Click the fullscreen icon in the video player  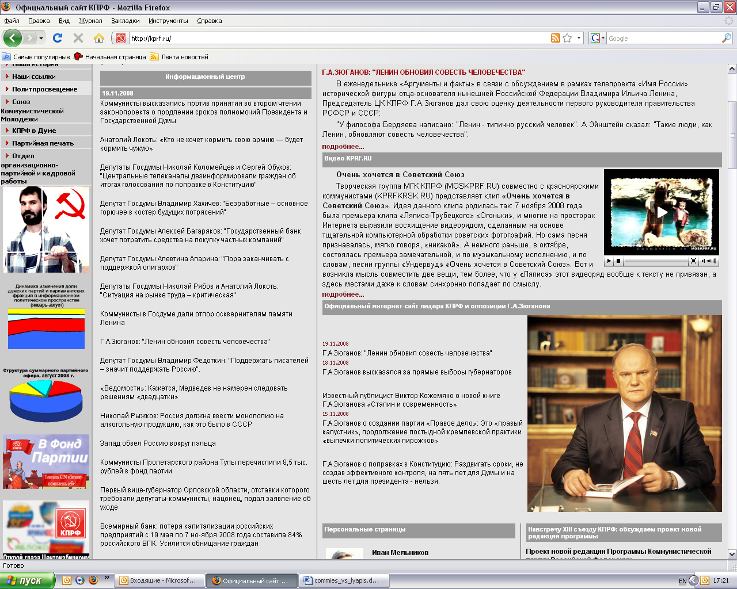(694, 261)
